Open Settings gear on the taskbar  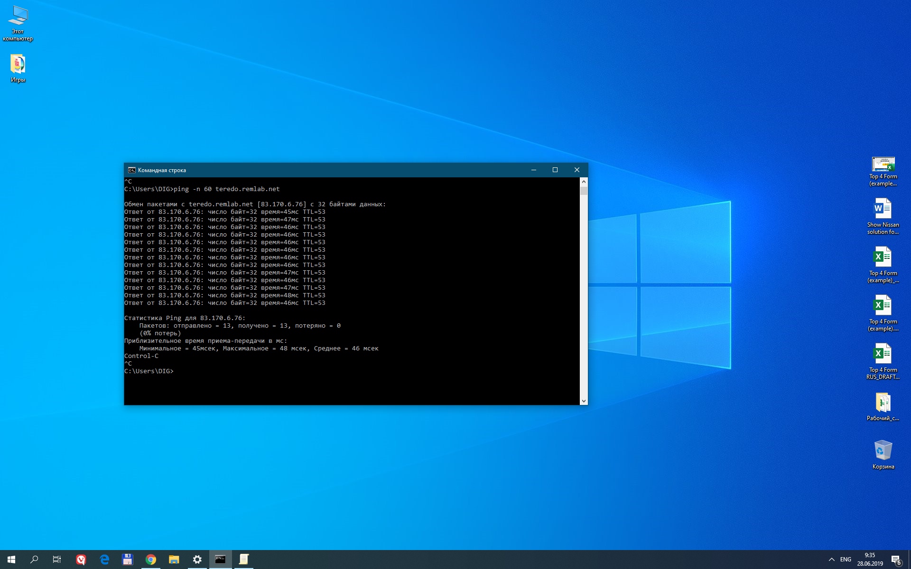[x=197, y=560]
